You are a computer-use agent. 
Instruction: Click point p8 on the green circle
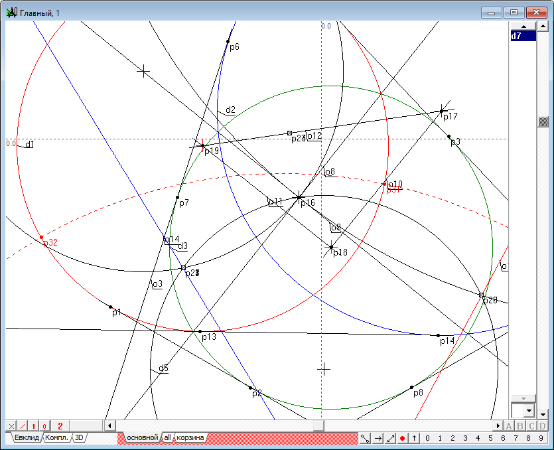pyautogui.click(x=411, y=388)
